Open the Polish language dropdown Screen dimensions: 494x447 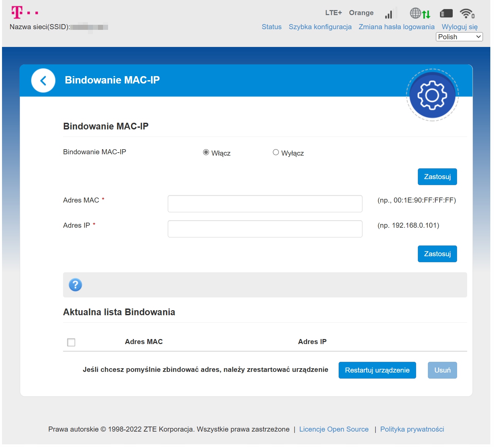(x=459, y=37)
